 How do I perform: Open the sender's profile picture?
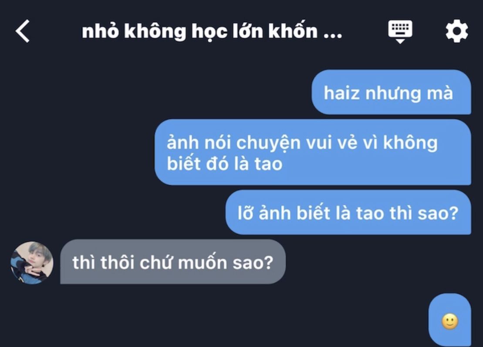point(32,262)
